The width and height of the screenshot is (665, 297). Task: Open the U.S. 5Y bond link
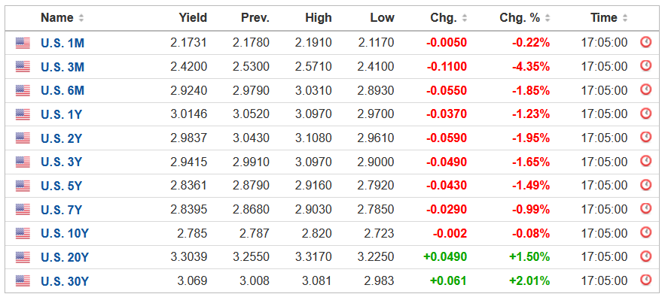(62, 186)
